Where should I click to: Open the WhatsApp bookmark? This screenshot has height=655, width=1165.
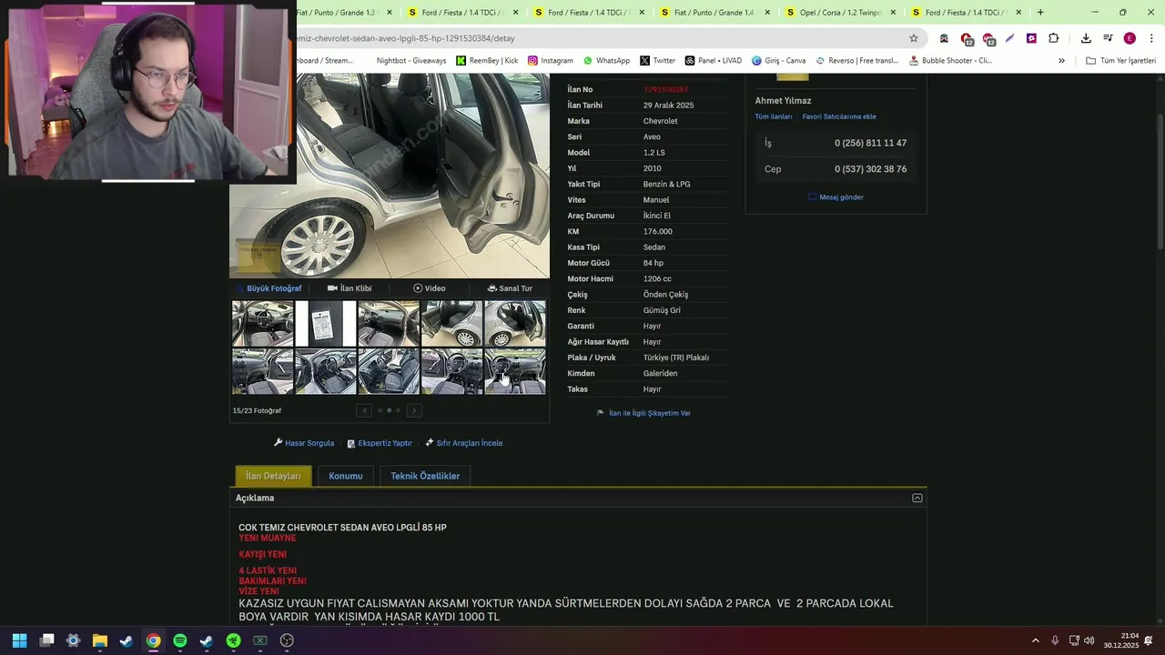pos(606,60)
